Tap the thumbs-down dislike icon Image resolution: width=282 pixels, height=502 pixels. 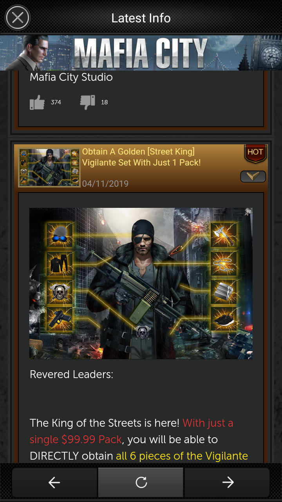coord(87,102)
